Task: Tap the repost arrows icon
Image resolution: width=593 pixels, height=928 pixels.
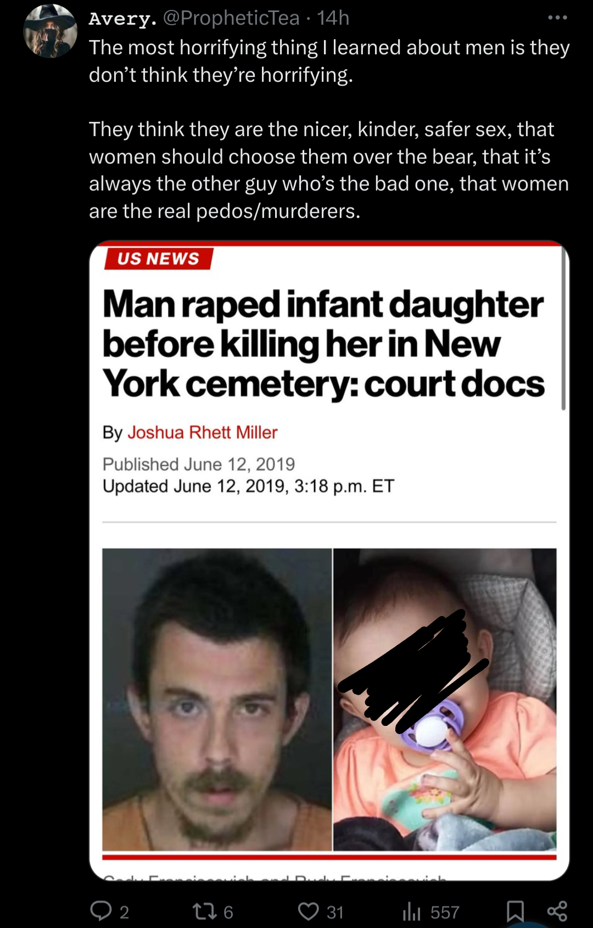Action: tap(204, 912)
